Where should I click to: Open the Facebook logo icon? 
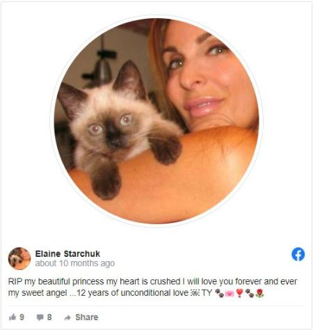click(298, 254)
